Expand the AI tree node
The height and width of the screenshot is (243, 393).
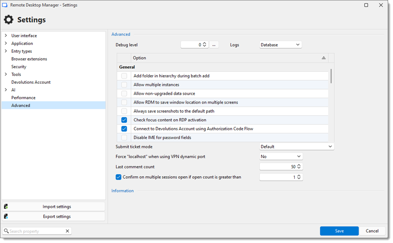pyautogui.click(x=6, y=90)
